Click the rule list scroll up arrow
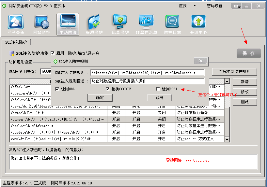Image resolution: width=267 pixels, height=187 pixels. point(227,81)
